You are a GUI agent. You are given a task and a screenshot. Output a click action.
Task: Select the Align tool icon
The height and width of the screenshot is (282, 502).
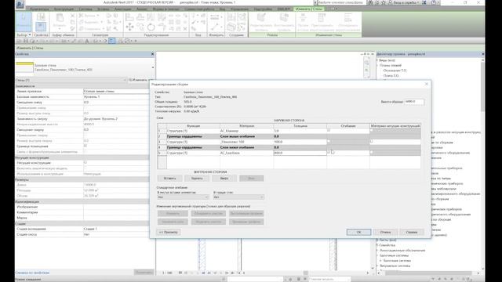coord(129,17)
